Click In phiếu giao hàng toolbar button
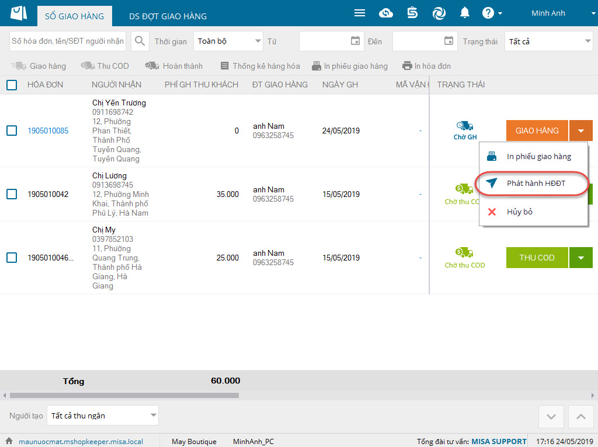This screenshot has height=447, width=598. coord(350,66)
